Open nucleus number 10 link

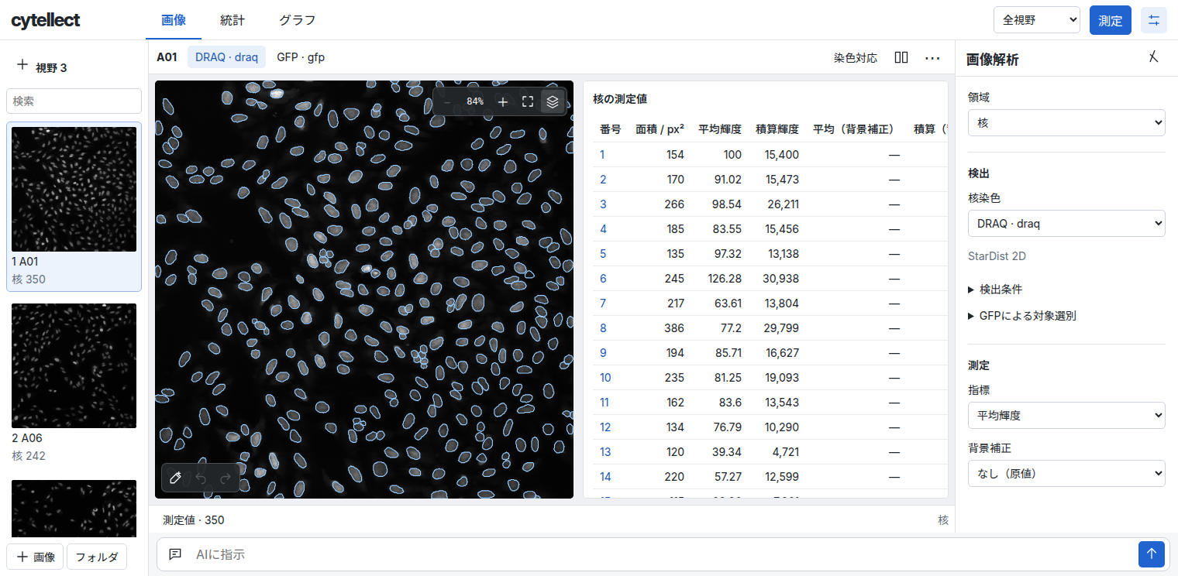(x=605, y=378)
